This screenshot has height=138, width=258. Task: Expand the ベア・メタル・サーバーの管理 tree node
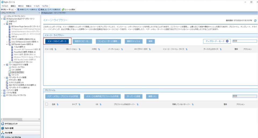tap(4, 78)
